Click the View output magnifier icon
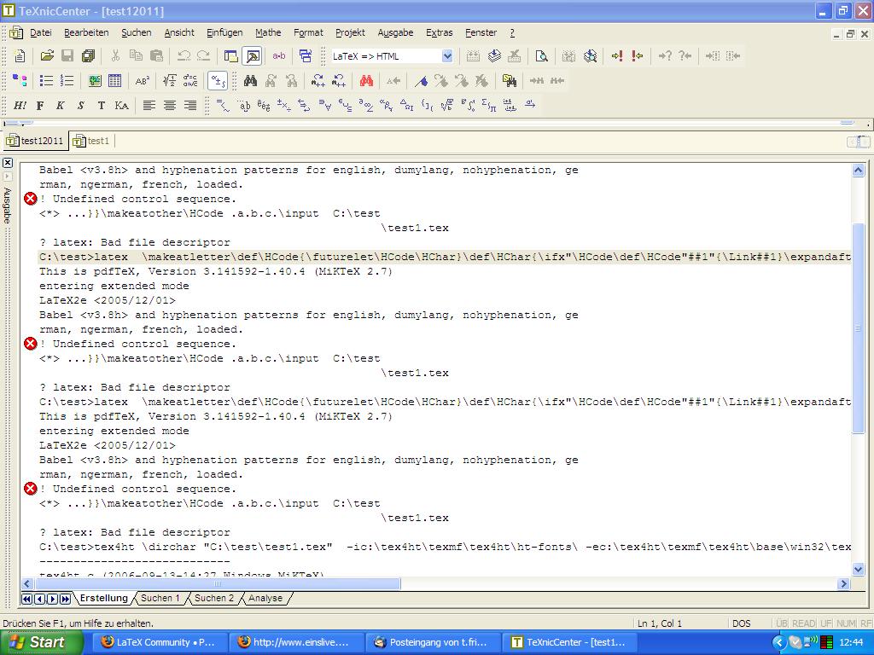 click(541, 55)
